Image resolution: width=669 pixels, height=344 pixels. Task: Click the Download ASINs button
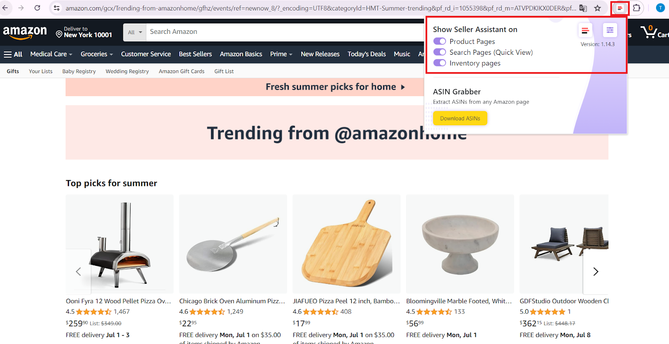(x=460, y=118)
